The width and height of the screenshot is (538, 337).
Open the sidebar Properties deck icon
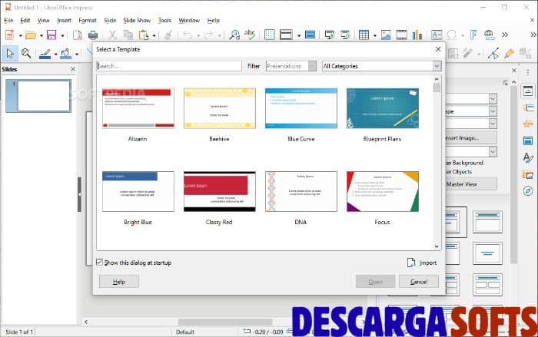(528, 91)
